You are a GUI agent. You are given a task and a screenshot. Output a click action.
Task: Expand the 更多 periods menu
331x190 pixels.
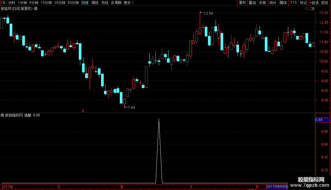click(x=129, y=3)
